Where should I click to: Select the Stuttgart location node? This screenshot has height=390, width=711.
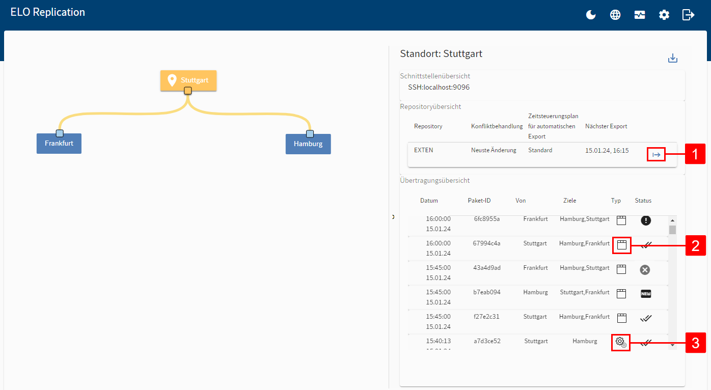(x=188, y=80)
